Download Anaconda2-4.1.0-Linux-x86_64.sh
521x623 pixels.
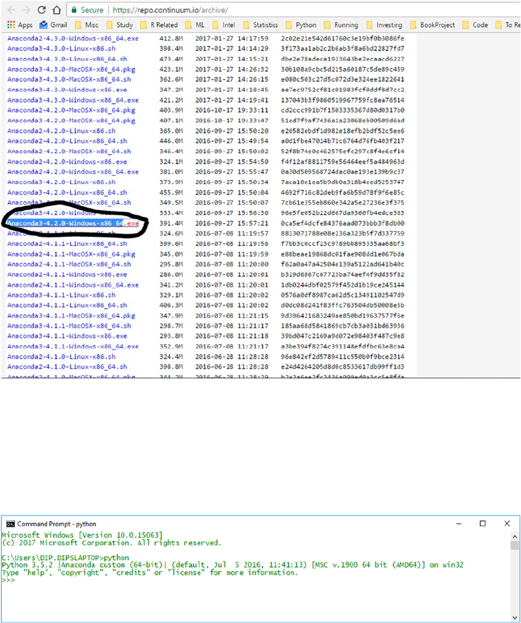[67, 367]
